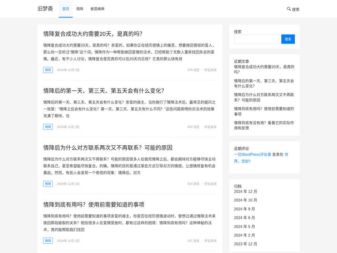This screenshot has height=253, width=337.
Task: Open article title 情降后的第一天、第三天、第五天会有什么变化？
Action: [x=104, y=91]
